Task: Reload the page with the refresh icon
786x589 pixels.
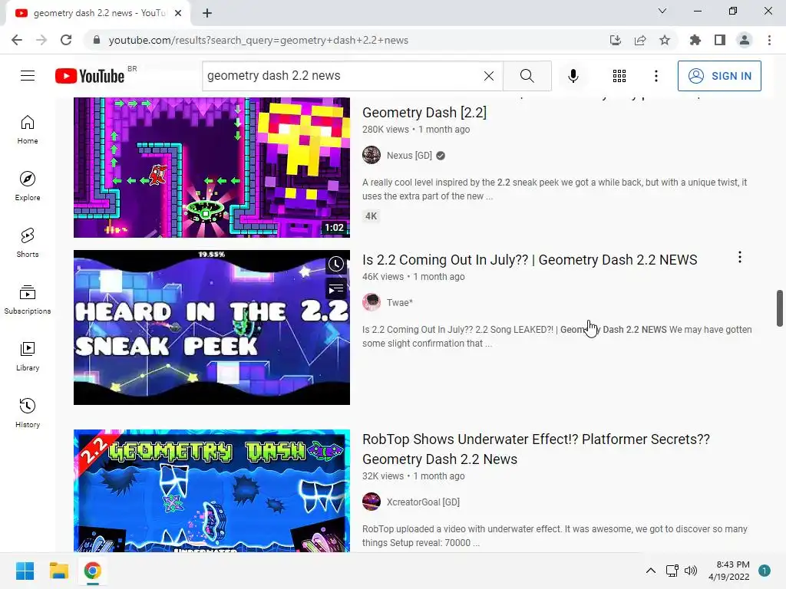Action: coord(66,40)
